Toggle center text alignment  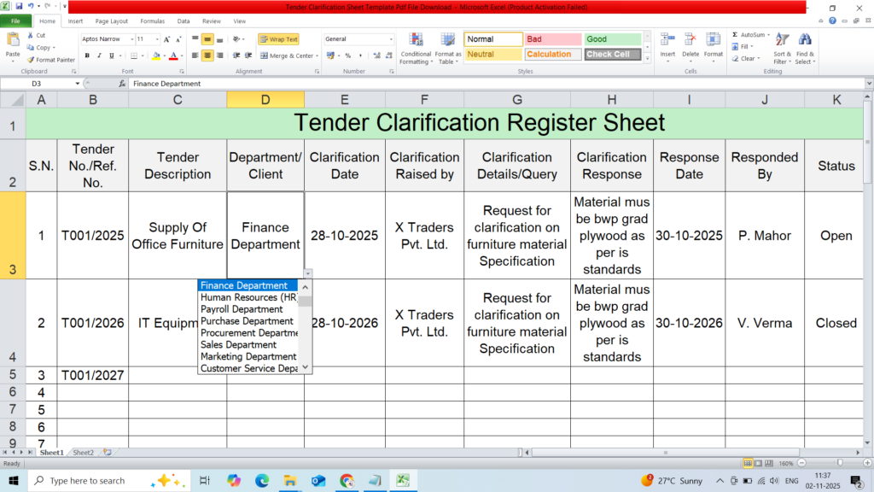pos(207,56)
